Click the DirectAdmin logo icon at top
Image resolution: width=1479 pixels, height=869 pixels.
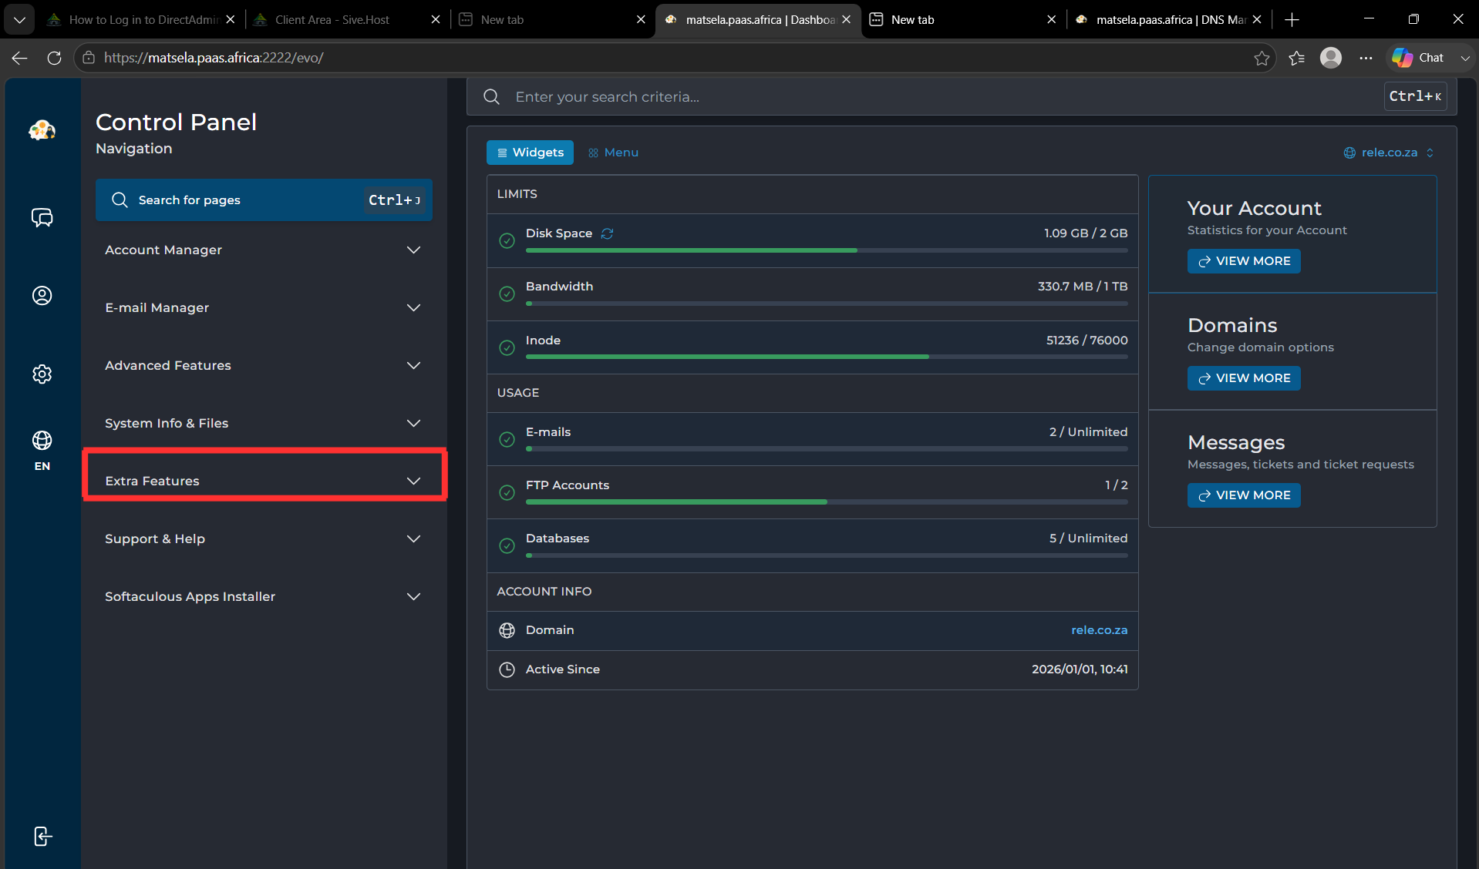coord(42,131)
